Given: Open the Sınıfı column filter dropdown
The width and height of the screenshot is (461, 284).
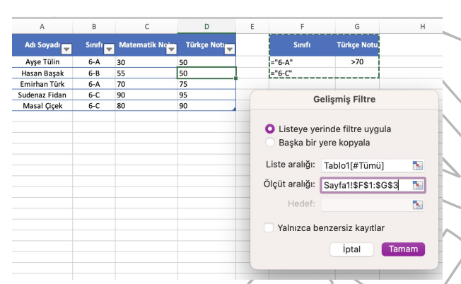Looking at the screenshot, I should pos(109,49).
